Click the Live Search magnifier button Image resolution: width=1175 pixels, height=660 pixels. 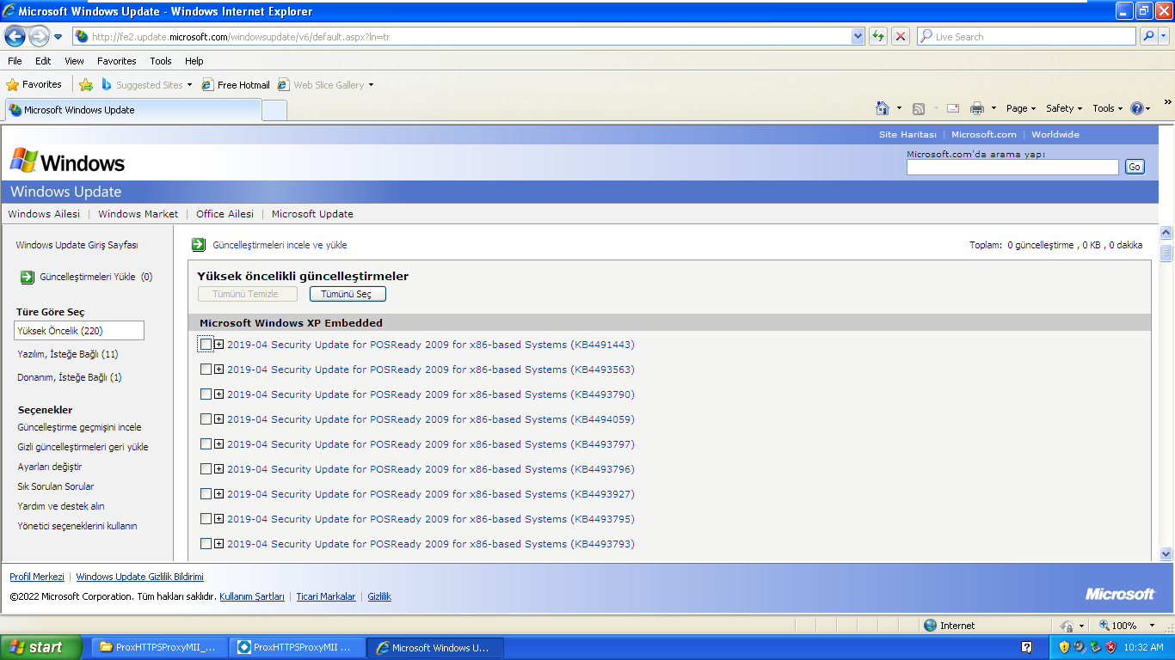[x=1147, y=36]
